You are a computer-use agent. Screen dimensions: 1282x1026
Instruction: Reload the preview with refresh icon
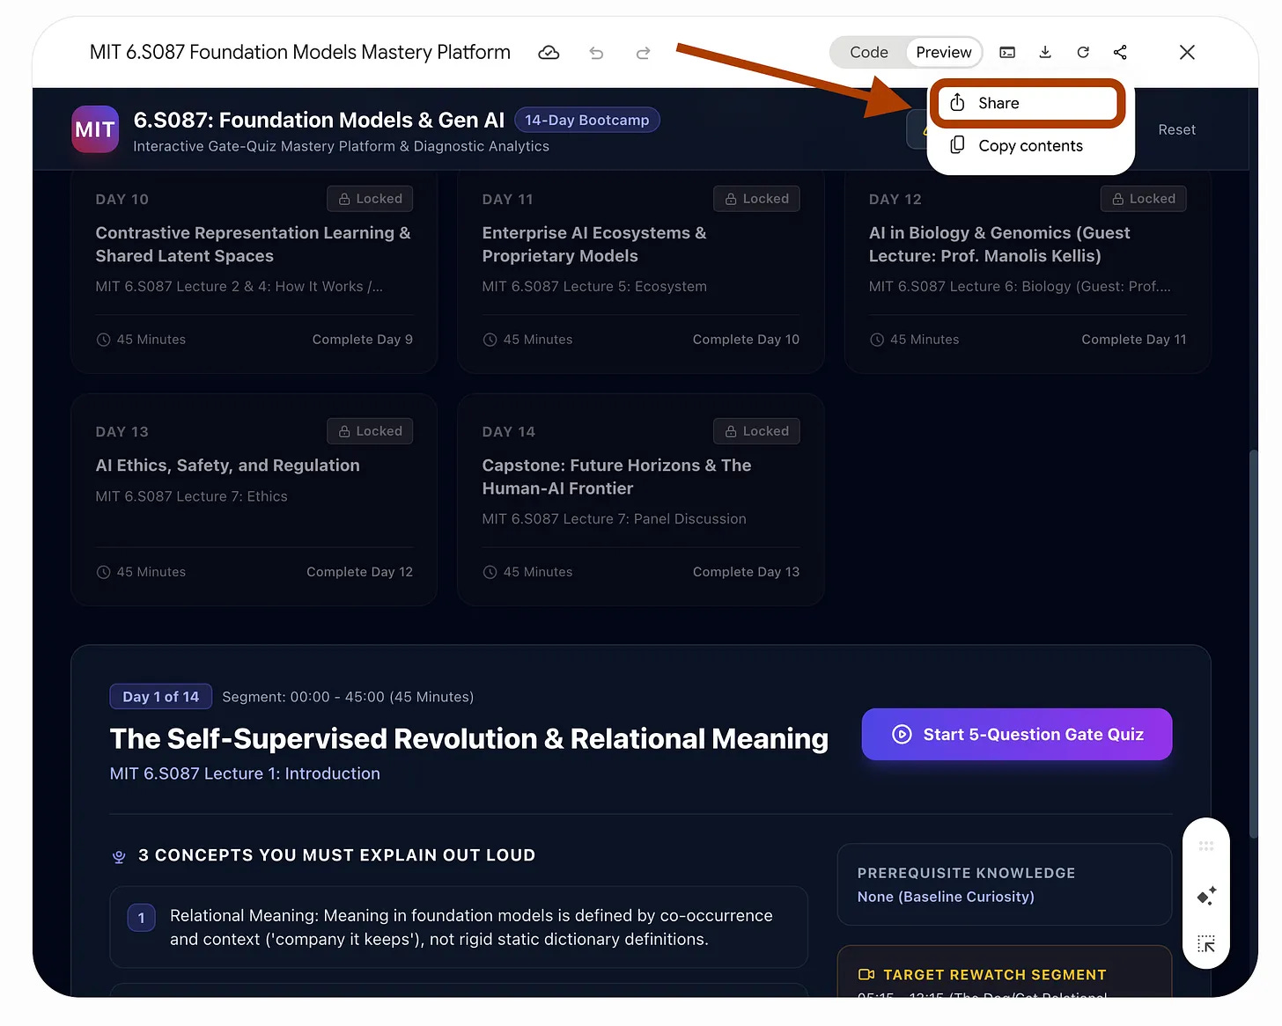point(1083,53)
